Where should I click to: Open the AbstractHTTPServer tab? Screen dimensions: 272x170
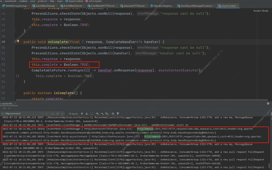[x=134, y=6]
